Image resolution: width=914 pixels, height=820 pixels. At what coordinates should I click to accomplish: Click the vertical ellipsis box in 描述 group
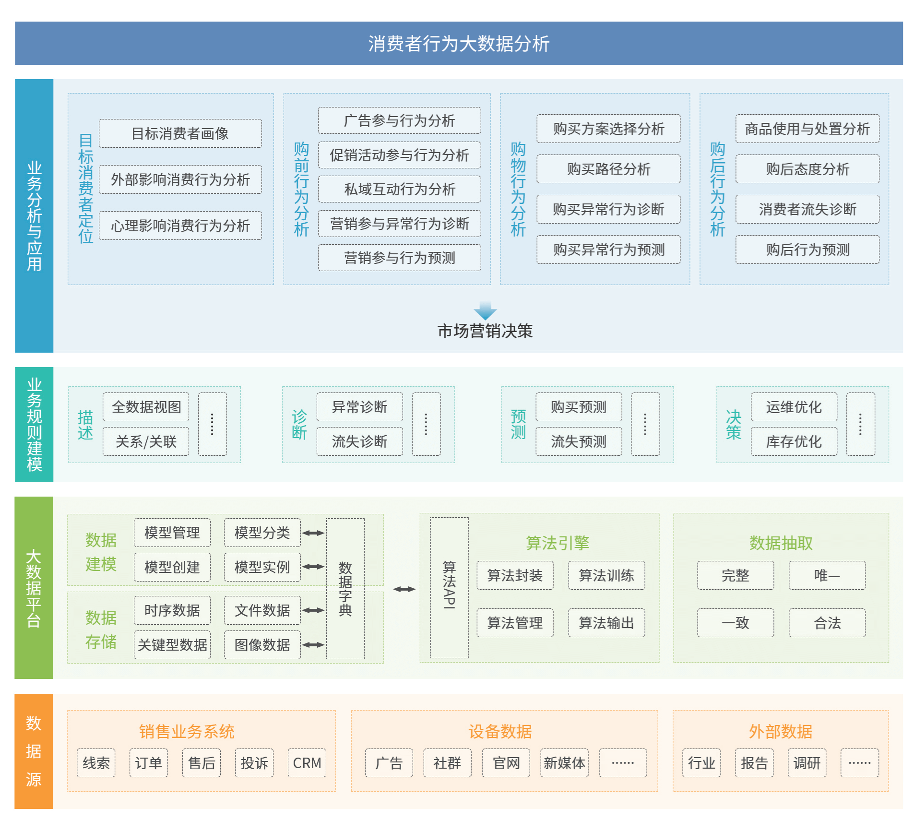[212, 424]
